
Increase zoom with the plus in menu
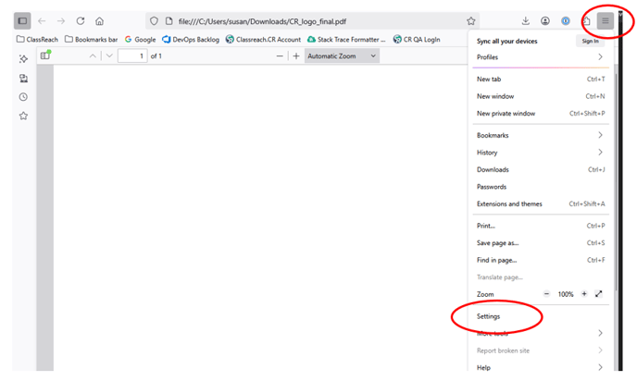[584, 294]
